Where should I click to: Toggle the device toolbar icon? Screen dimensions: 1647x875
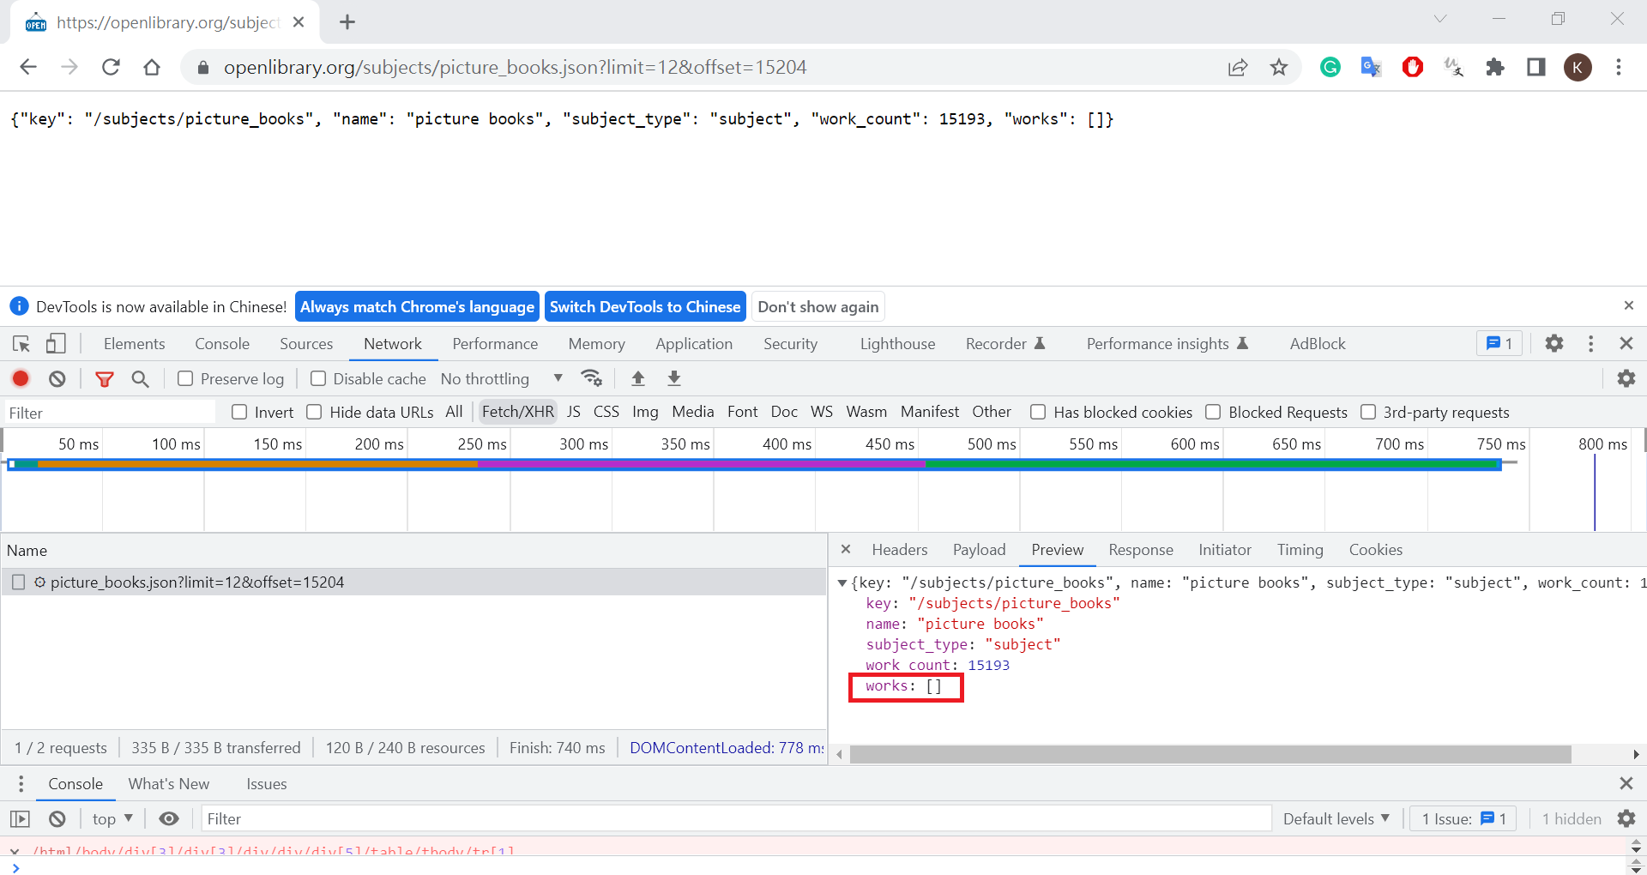pos(56,344)
